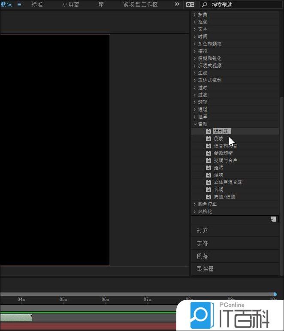Switch to the 小屏幕 workspace
Image resolution: width=284 pixels, height=331 pixels.
pyautogui.click(x=71, y=4)
